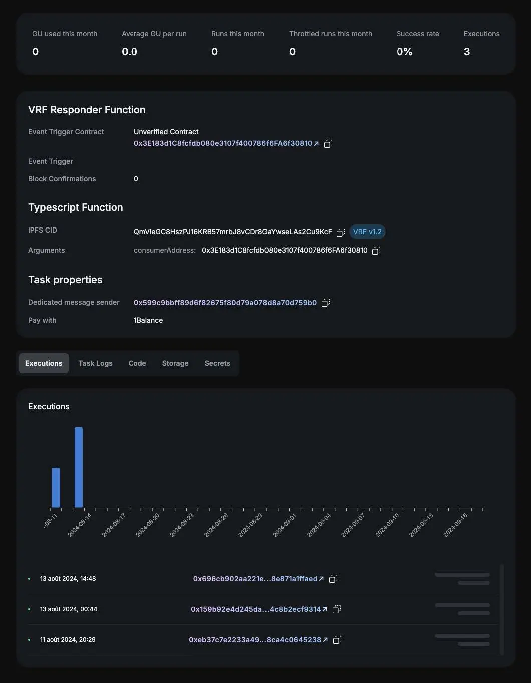The width and height of the screenshot is (531, 683).
Task: Open the unverified contract address link
Action: (226, 143)
